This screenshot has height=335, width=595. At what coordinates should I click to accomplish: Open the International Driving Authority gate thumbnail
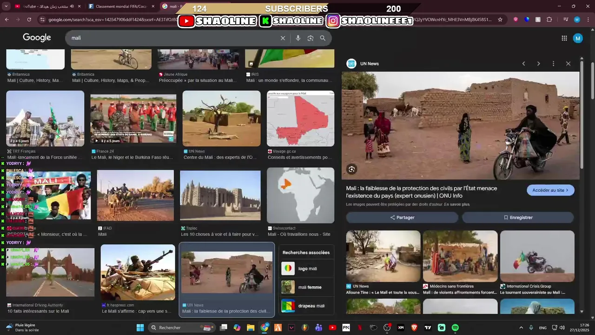tap(50, 272)
